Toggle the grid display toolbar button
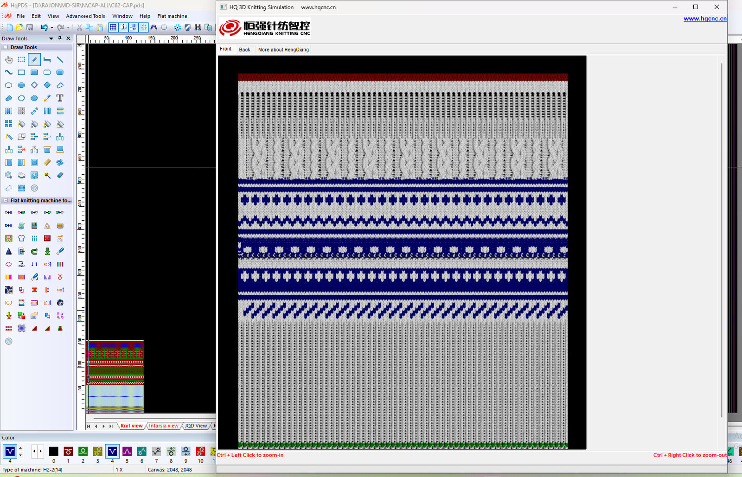Viewport: 742px width, 477px height. point(113,28)
